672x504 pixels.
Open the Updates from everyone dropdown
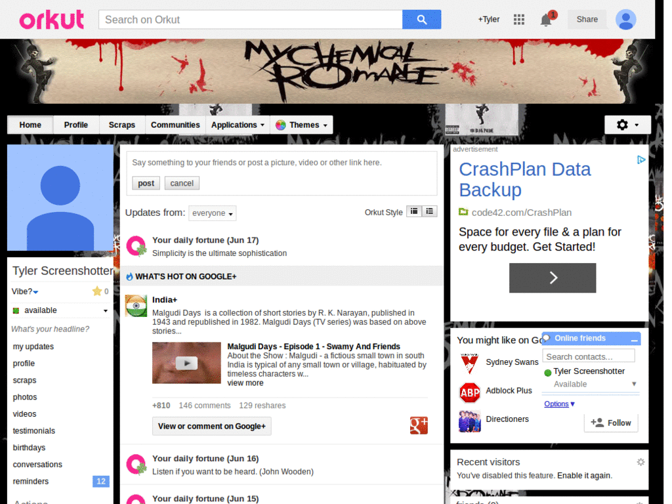point(212,213)
